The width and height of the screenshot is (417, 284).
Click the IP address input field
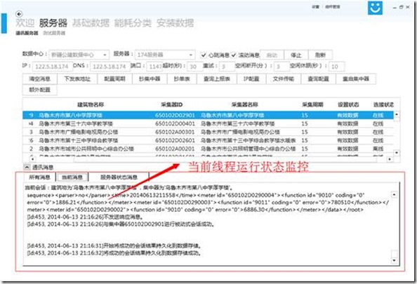tap(53, 67)
